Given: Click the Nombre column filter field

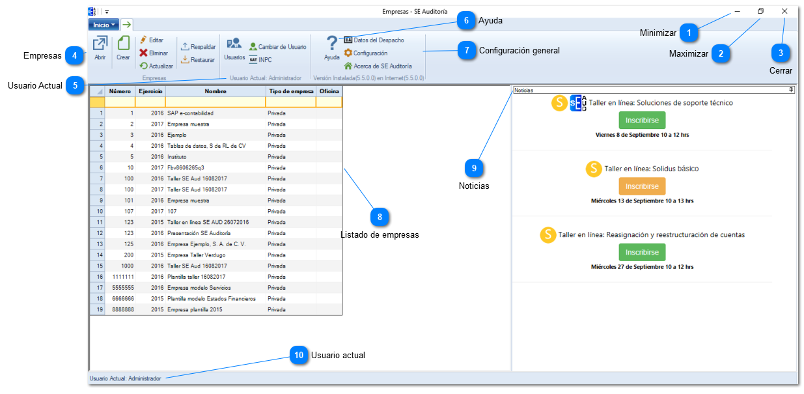Looking at the screenshot, I should point(215,102).
